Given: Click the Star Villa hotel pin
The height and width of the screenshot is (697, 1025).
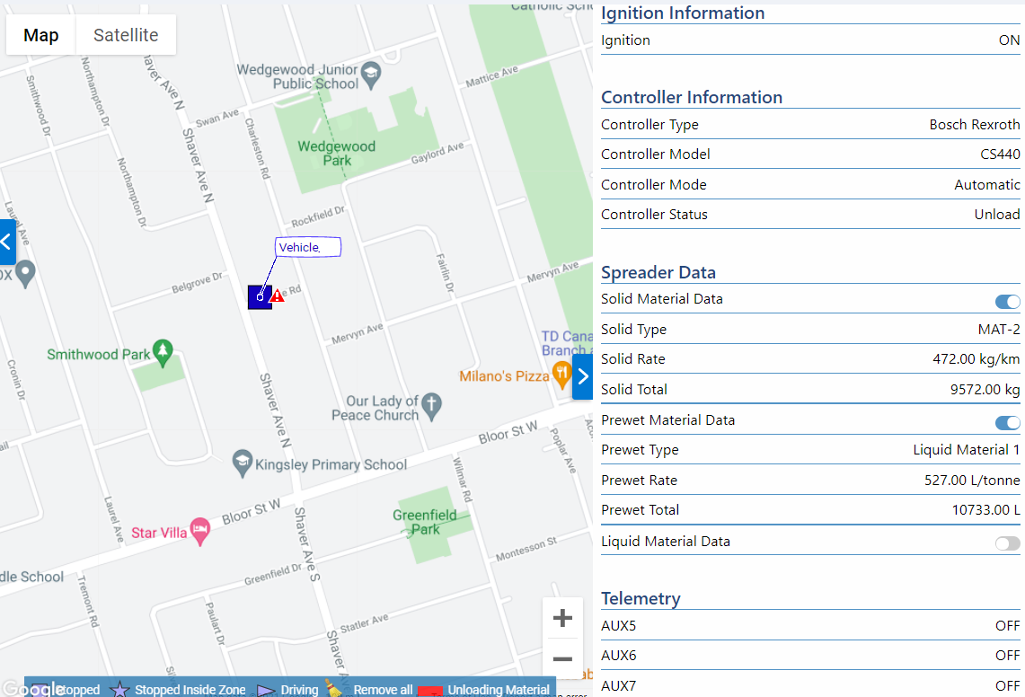Looking at the screenshot, I should pos(199,530).
